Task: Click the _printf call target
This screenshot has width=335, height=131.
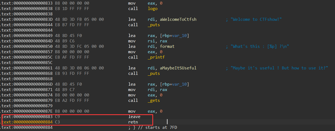Action: point(156,57)
